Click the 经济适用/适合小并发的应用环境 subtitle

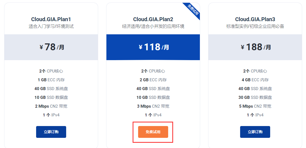tap(153, 26)
